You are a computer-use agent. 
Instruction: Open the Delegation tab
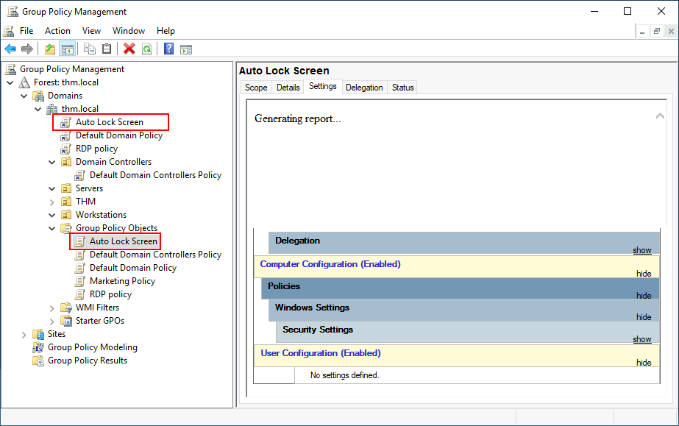point(364,87)
